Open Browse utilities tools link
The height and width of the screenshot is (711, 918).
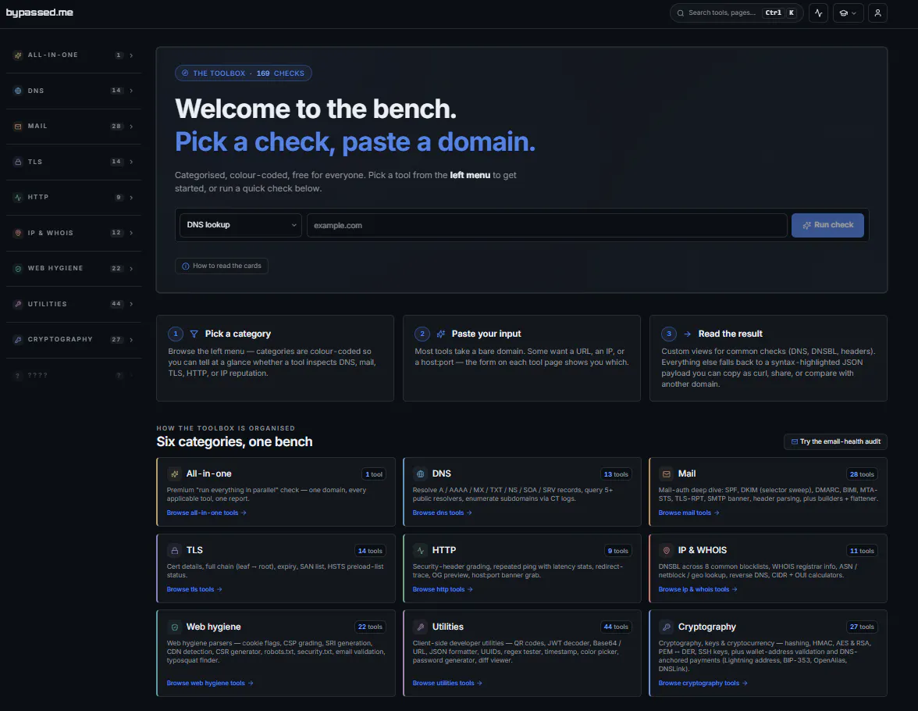tap(447, 683)
